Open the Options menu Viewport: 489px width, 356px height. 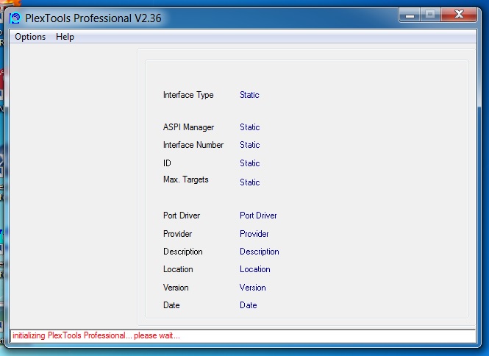coord(30,37)
